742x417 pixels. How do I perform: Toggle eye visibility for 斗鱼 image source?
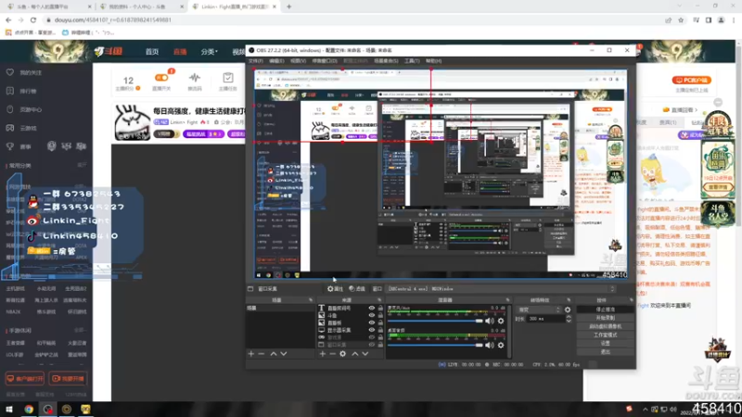(x=372, y=315)
